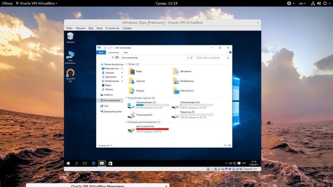Click Обзор in the GNOME top bar
The height and width of the screenshot is (187, 333).
coord(7,3)
